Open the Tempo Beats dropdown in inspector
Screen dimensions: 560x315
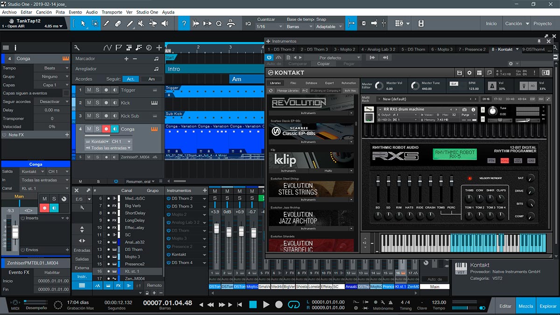52,68
